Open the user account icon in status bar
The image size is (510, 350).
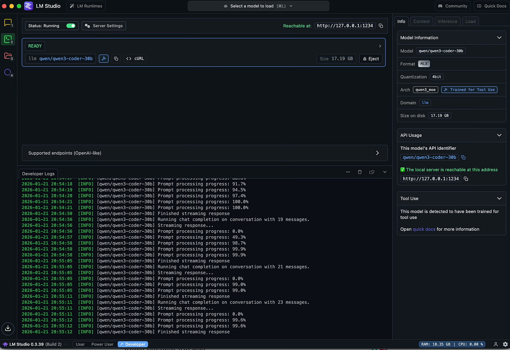point(496,344)
